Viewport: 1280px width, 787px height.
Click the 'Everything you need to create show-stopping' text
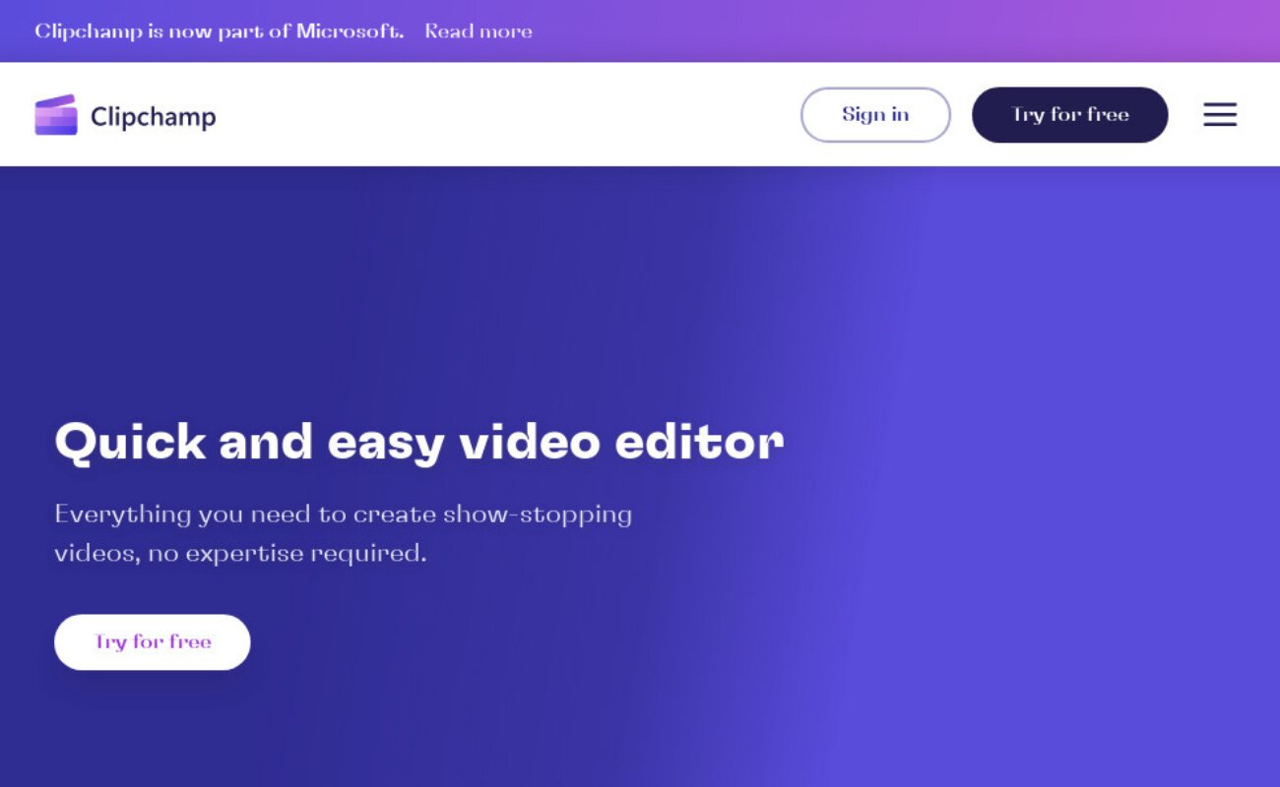pos(344,515)
